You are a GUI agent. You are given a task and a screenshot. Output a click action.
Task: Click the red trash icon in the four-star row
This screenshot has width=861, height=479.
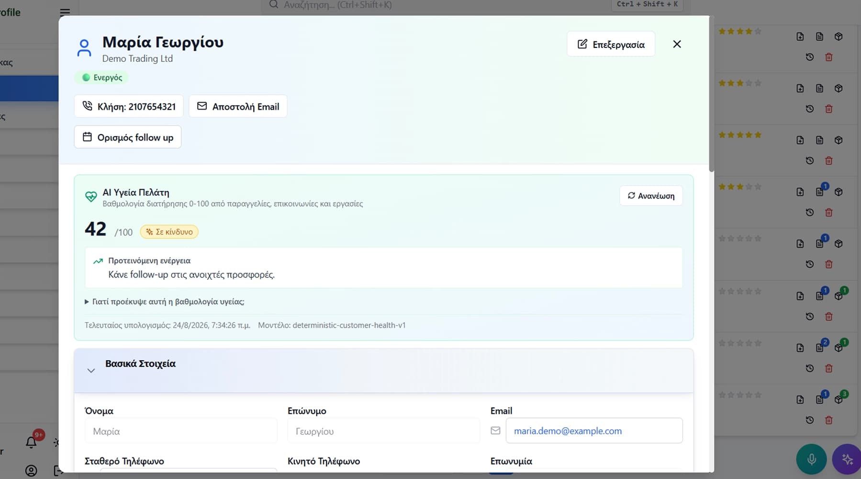point(829,57)
